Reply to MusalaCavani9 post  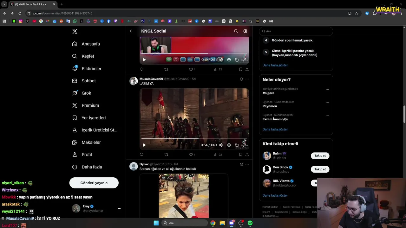tap(141, 155)
